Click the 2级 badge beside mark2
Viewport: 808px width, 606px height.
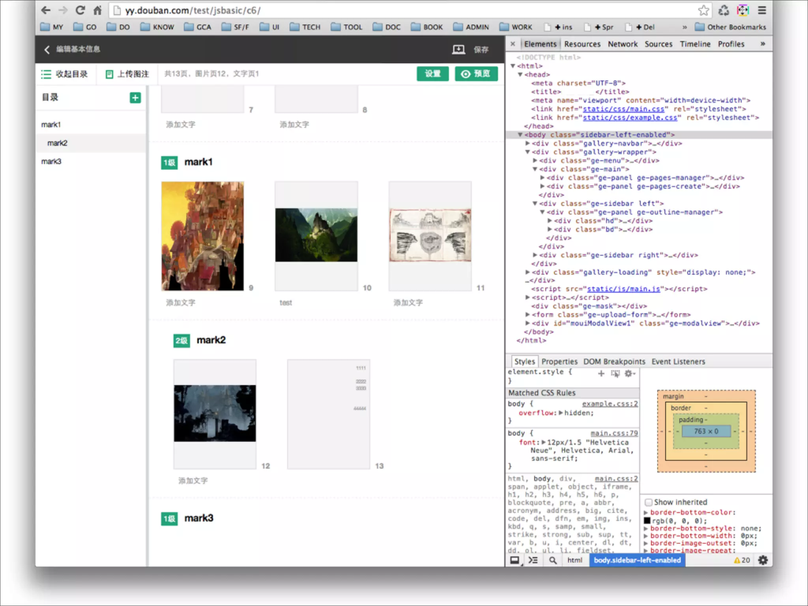point(181,340)
